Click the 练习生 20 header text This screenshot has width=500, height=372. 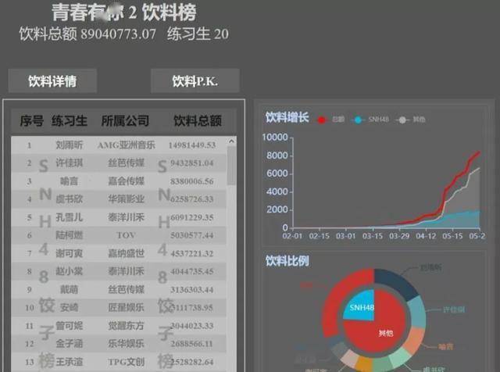[x=198, y=34]
